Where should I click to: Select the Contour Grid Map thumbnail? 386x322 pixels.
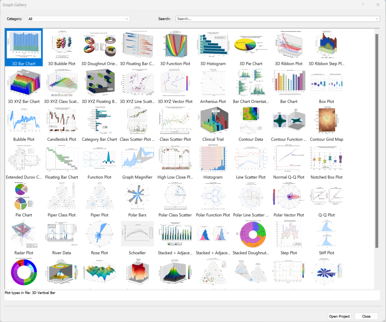point(326,121)
